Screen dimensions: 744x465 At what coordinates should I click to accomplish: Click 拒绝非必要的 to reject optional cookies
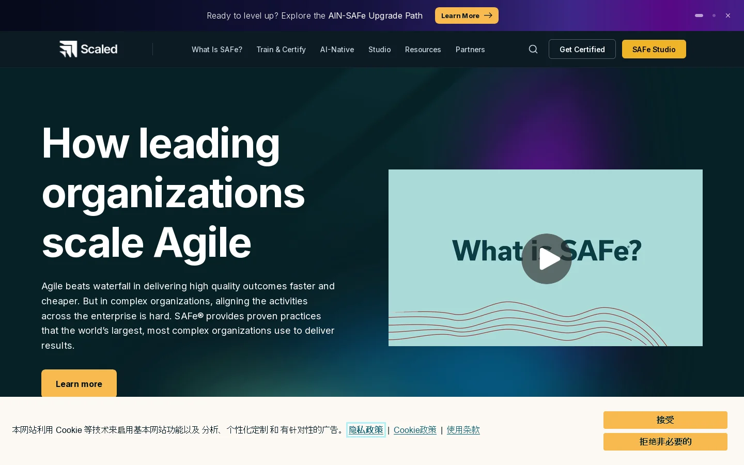coord(665,442)
